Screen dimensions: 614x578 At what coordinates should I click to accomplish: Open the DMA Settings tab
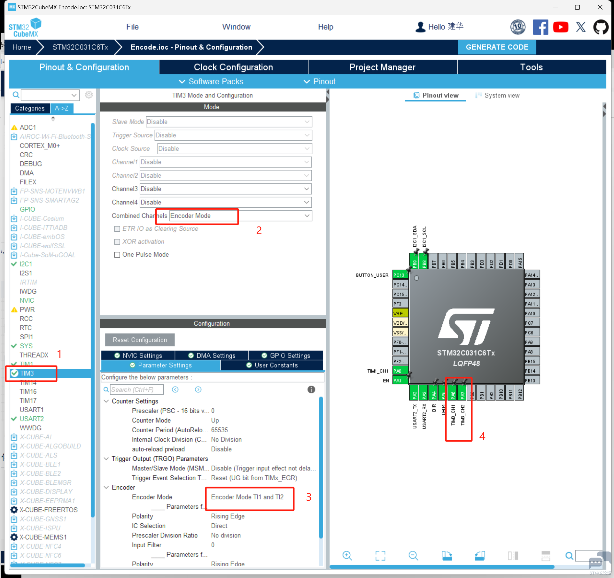[x=212, y=356]
